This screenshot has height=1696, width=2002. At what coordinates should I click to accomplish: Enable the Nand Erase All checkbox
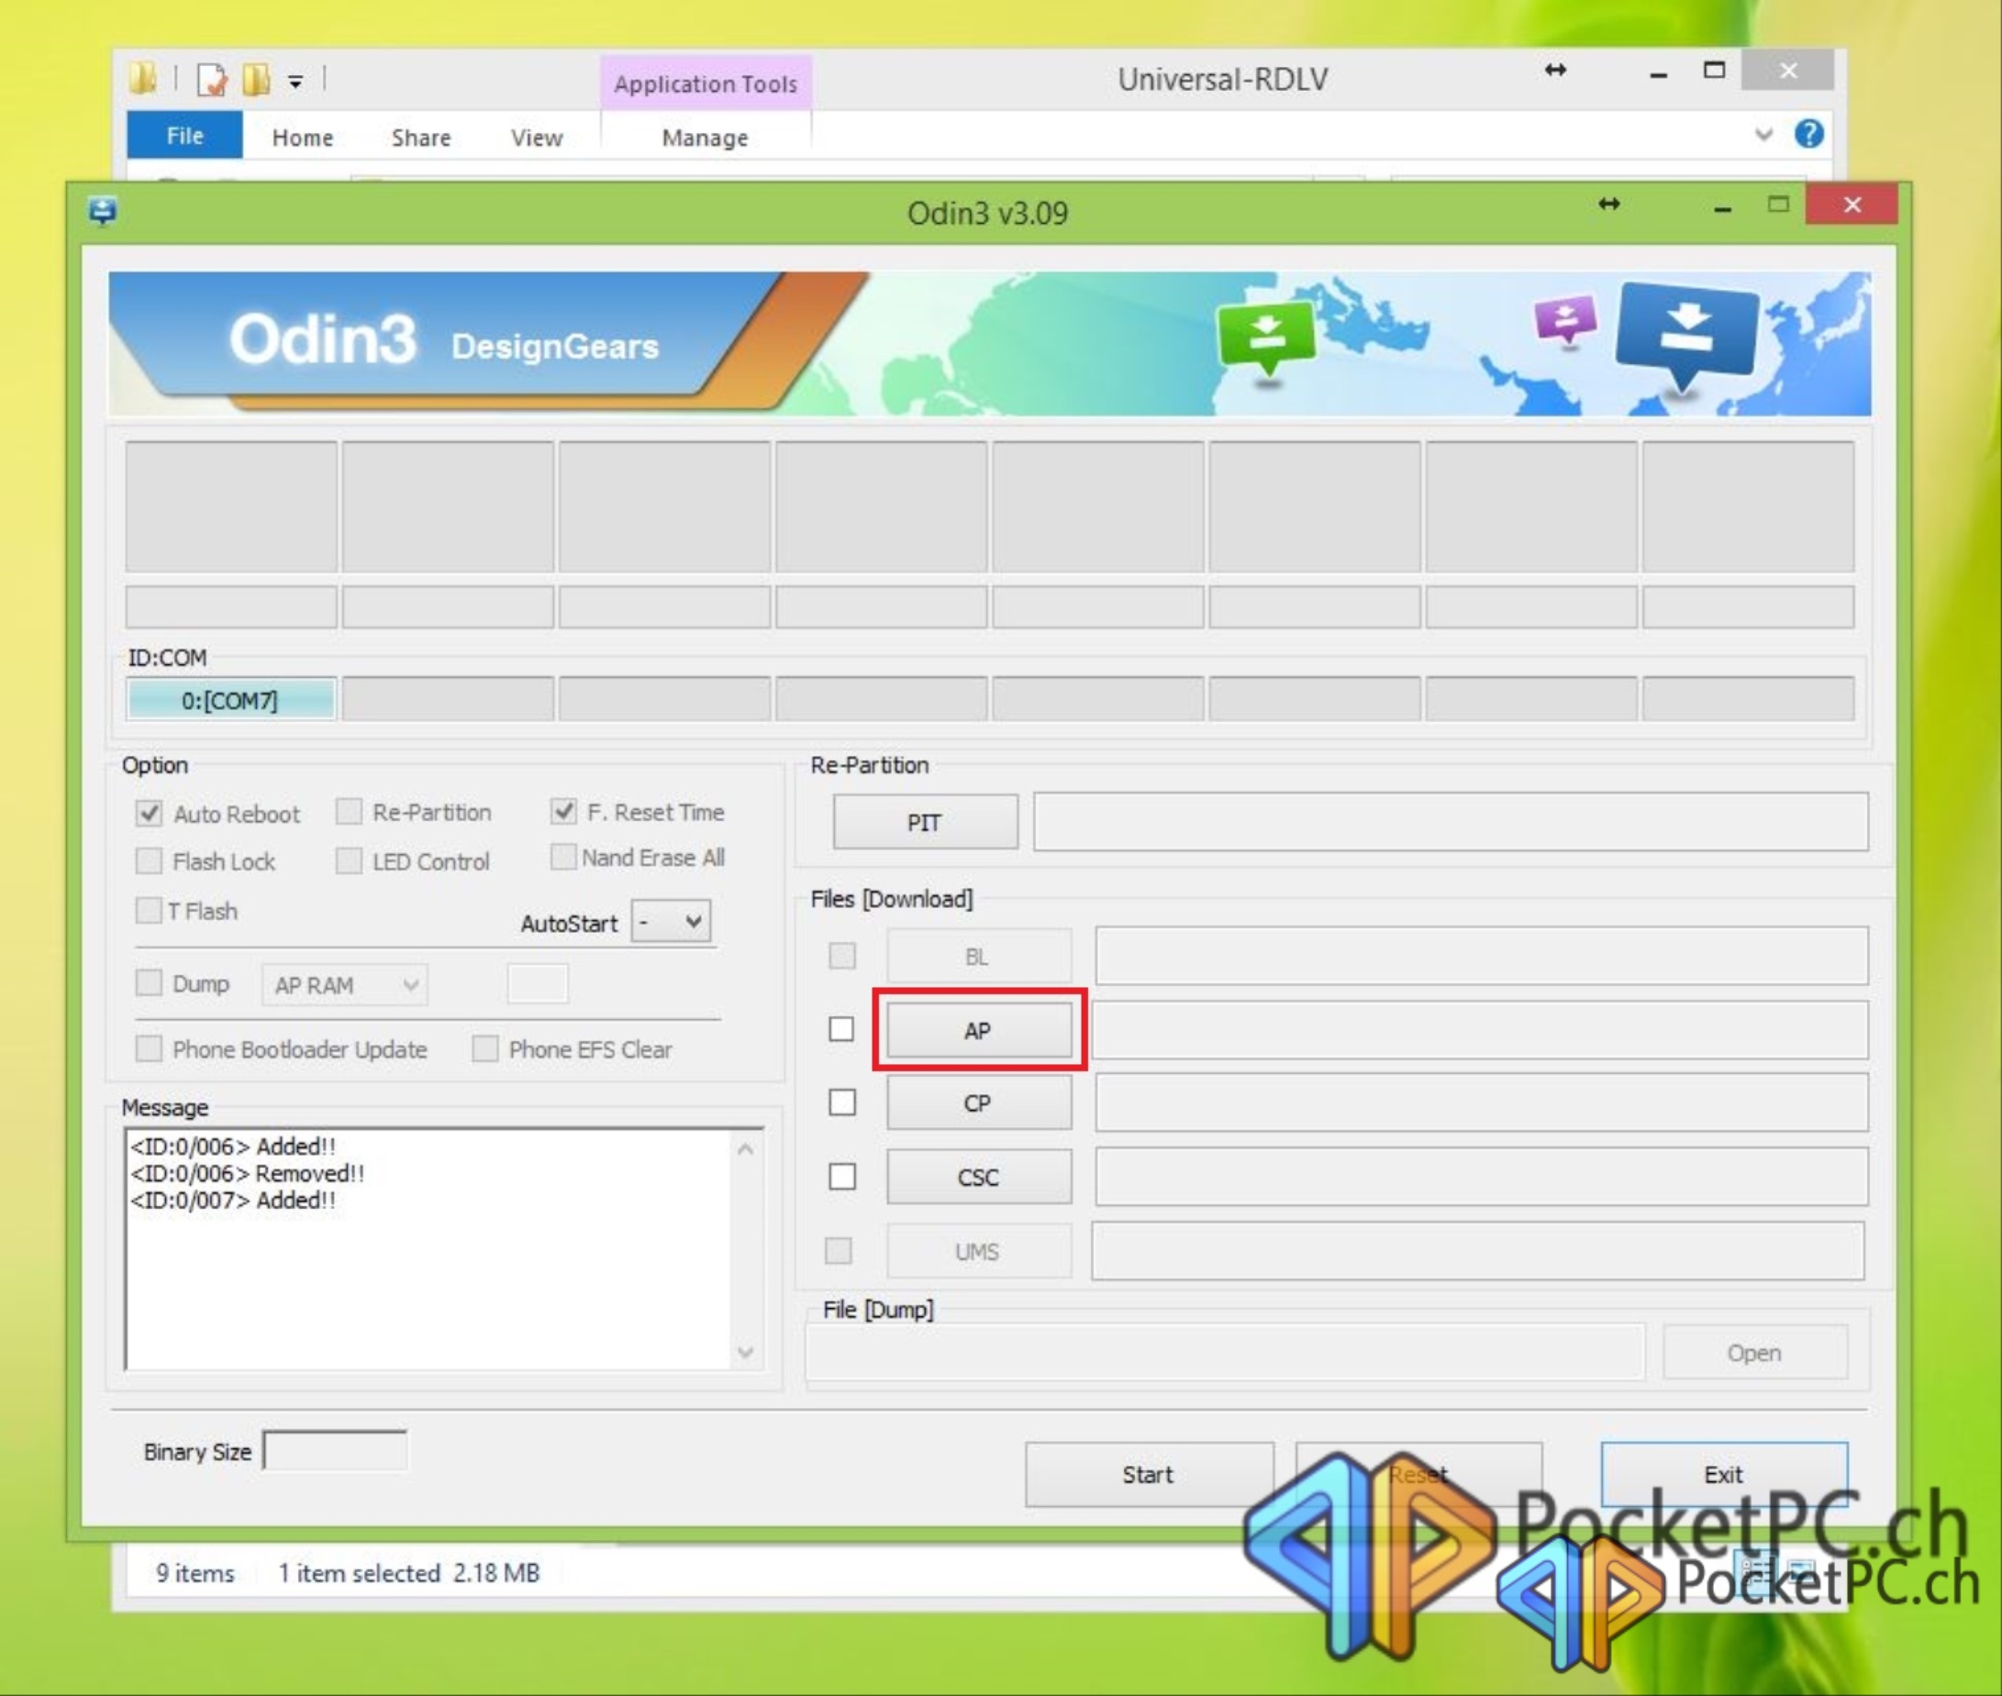(563, 857)
